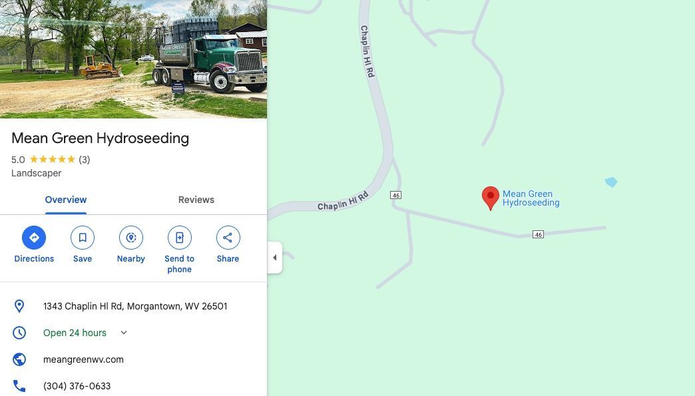This screenshot has width=695, height=396.
Task: Click the Share icon
Action: (228, 238)
